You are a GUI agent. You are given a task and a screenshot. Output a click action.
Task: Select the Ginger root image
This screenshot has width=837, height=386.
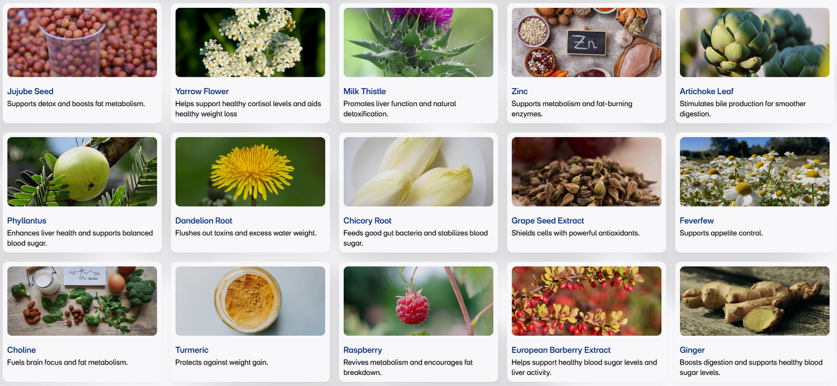(x=754, y=301)
